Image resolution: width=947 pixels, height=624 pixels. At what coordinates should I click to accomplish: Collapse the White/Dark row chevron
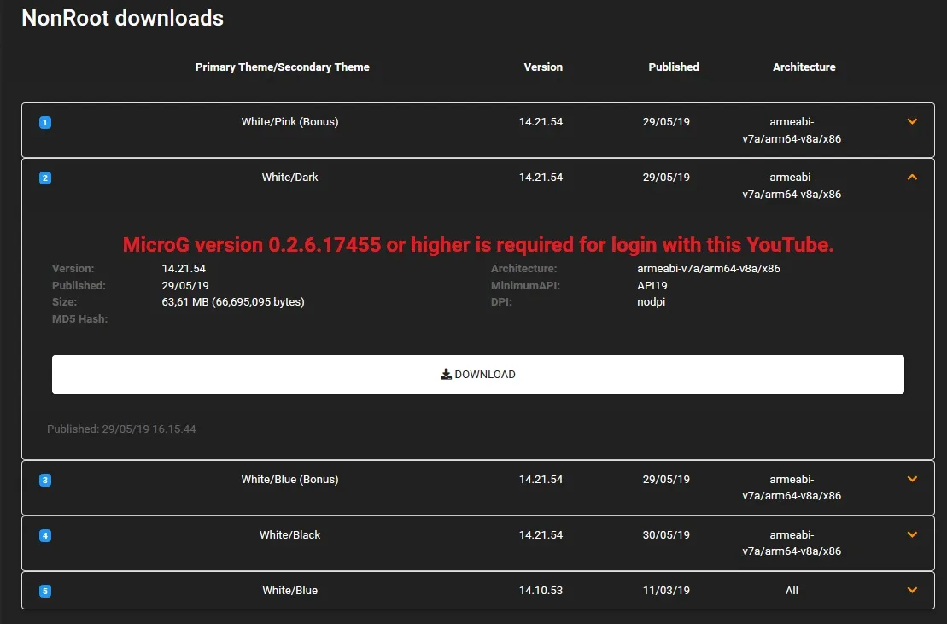[912, 178]
